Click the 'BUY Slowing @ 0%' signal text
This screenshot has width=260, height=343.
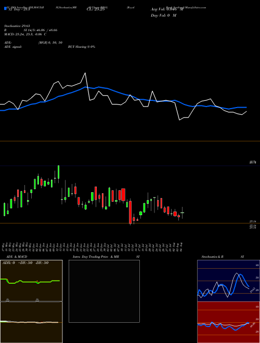[x=82, y=47]
